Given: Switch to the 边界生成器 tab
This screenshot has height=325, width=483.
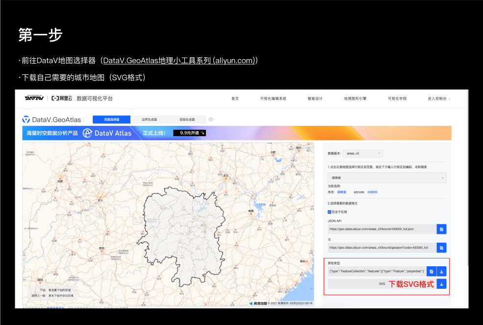Looking at the screenshot, I should 150,119.
